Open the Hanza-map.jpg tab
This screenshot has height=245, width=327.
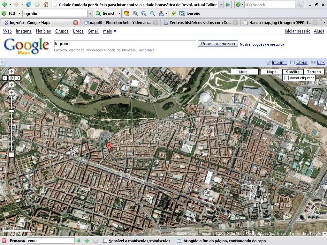click(280, 23)
